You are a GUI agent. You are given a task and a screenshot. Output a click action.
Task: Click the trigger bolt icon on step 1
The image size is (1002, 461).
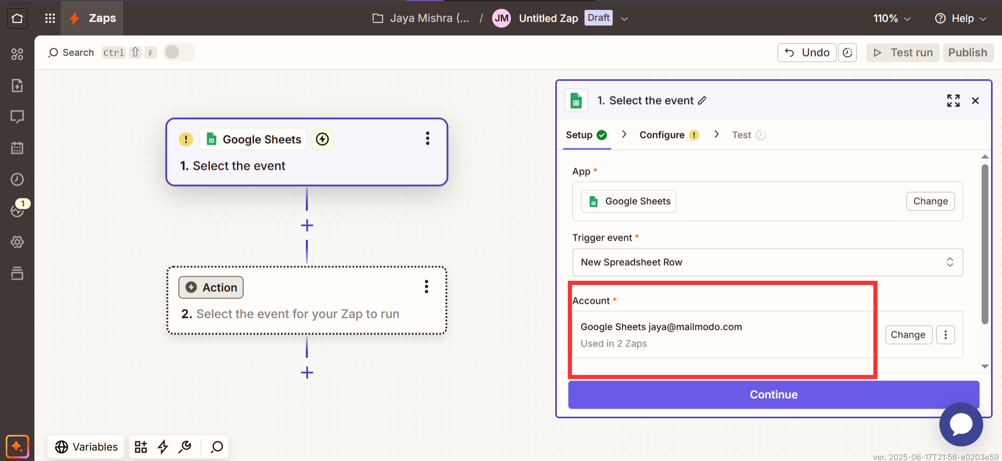323,139
